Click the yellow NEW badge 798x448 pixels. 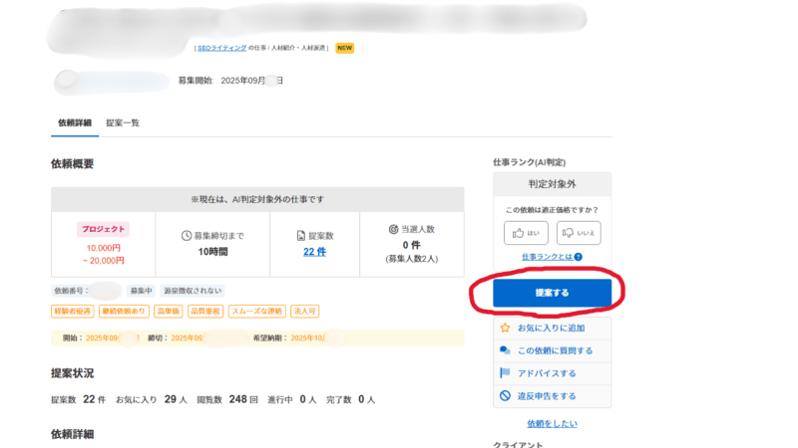(x=344, y=48)
